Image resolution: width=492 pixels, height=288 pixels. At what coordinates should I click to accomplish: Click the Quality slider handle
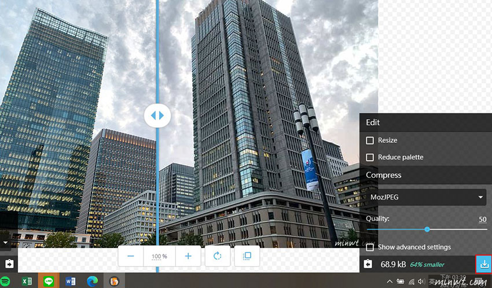click(x=427, y=230)
